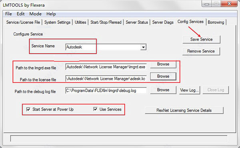This screenshot has width=240, height=148.
Task: Click the status bar at window bottom
Action: [119, 138]
